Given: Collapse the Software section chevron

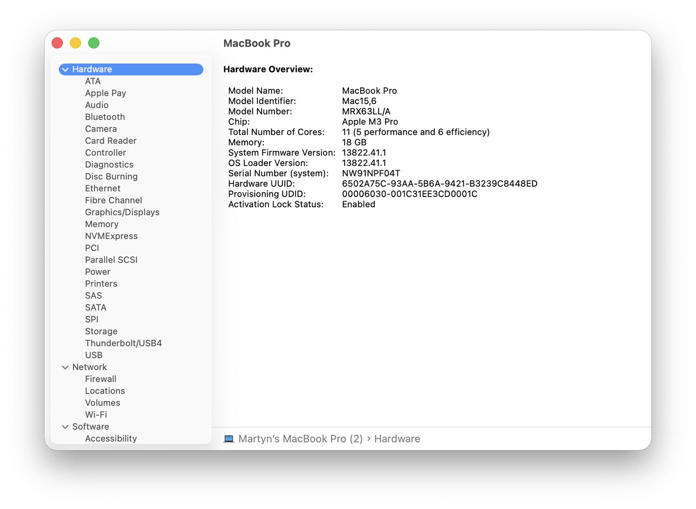Looking at the screenshot, I should 65,427.
